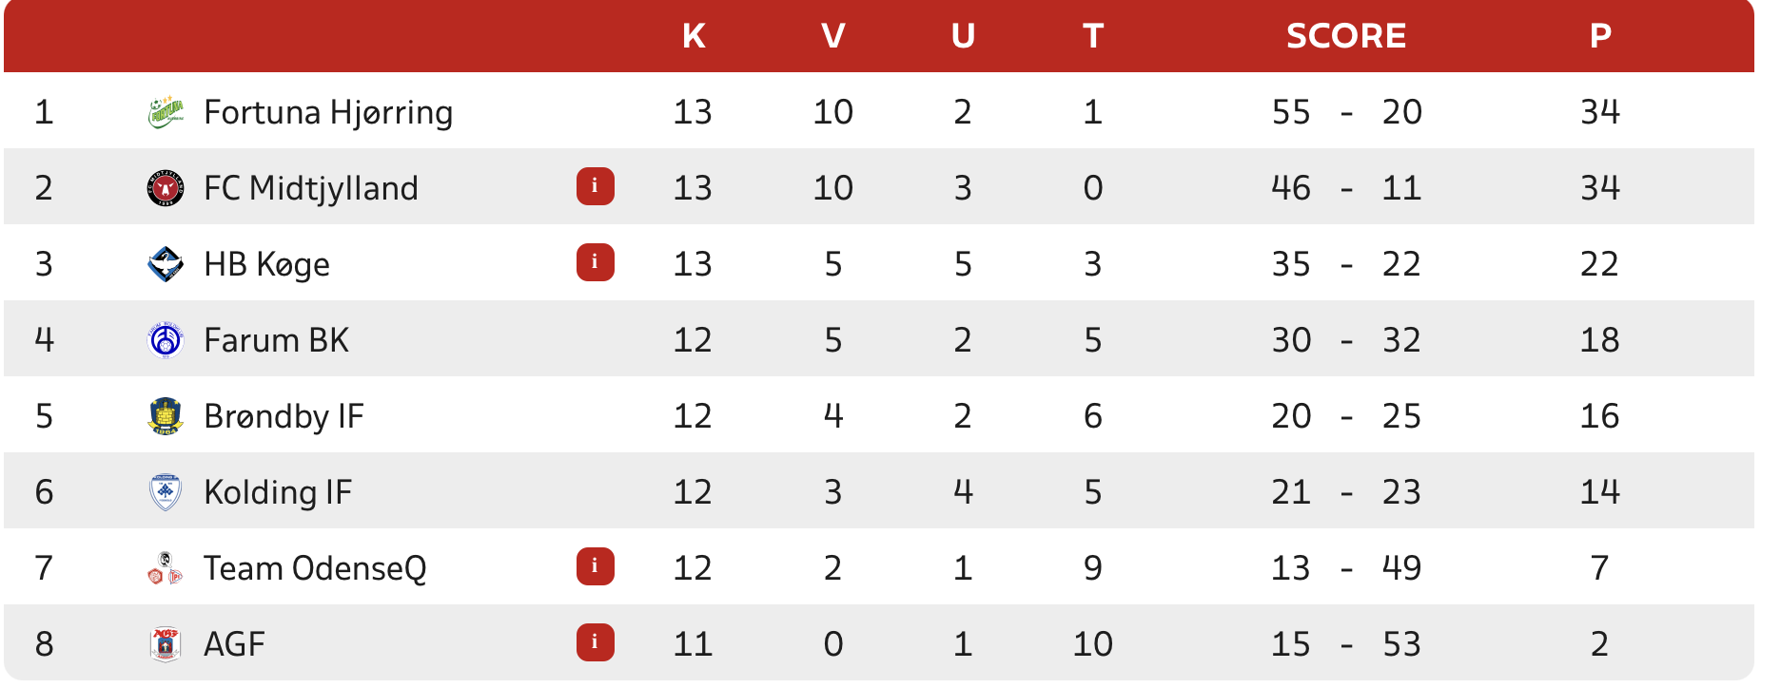This screenshot has width=1781, height=688.
Task: Show info badge for AGF
Action: tap(595, 642)
